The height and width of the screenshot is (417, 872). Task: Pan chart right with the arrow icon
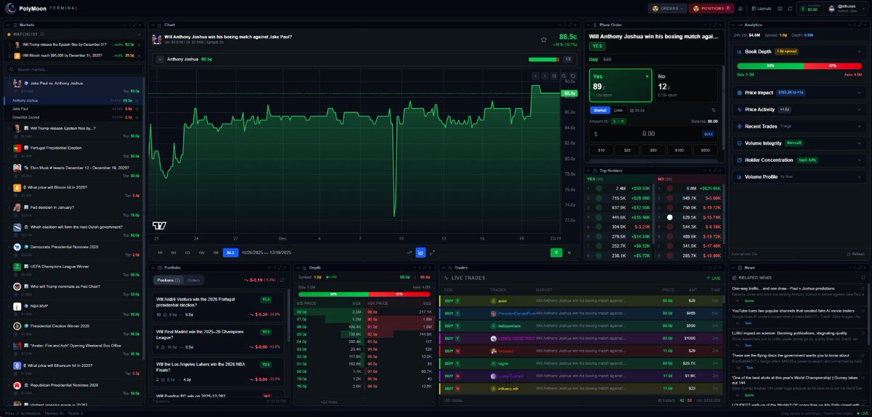(x=545, y=76)
